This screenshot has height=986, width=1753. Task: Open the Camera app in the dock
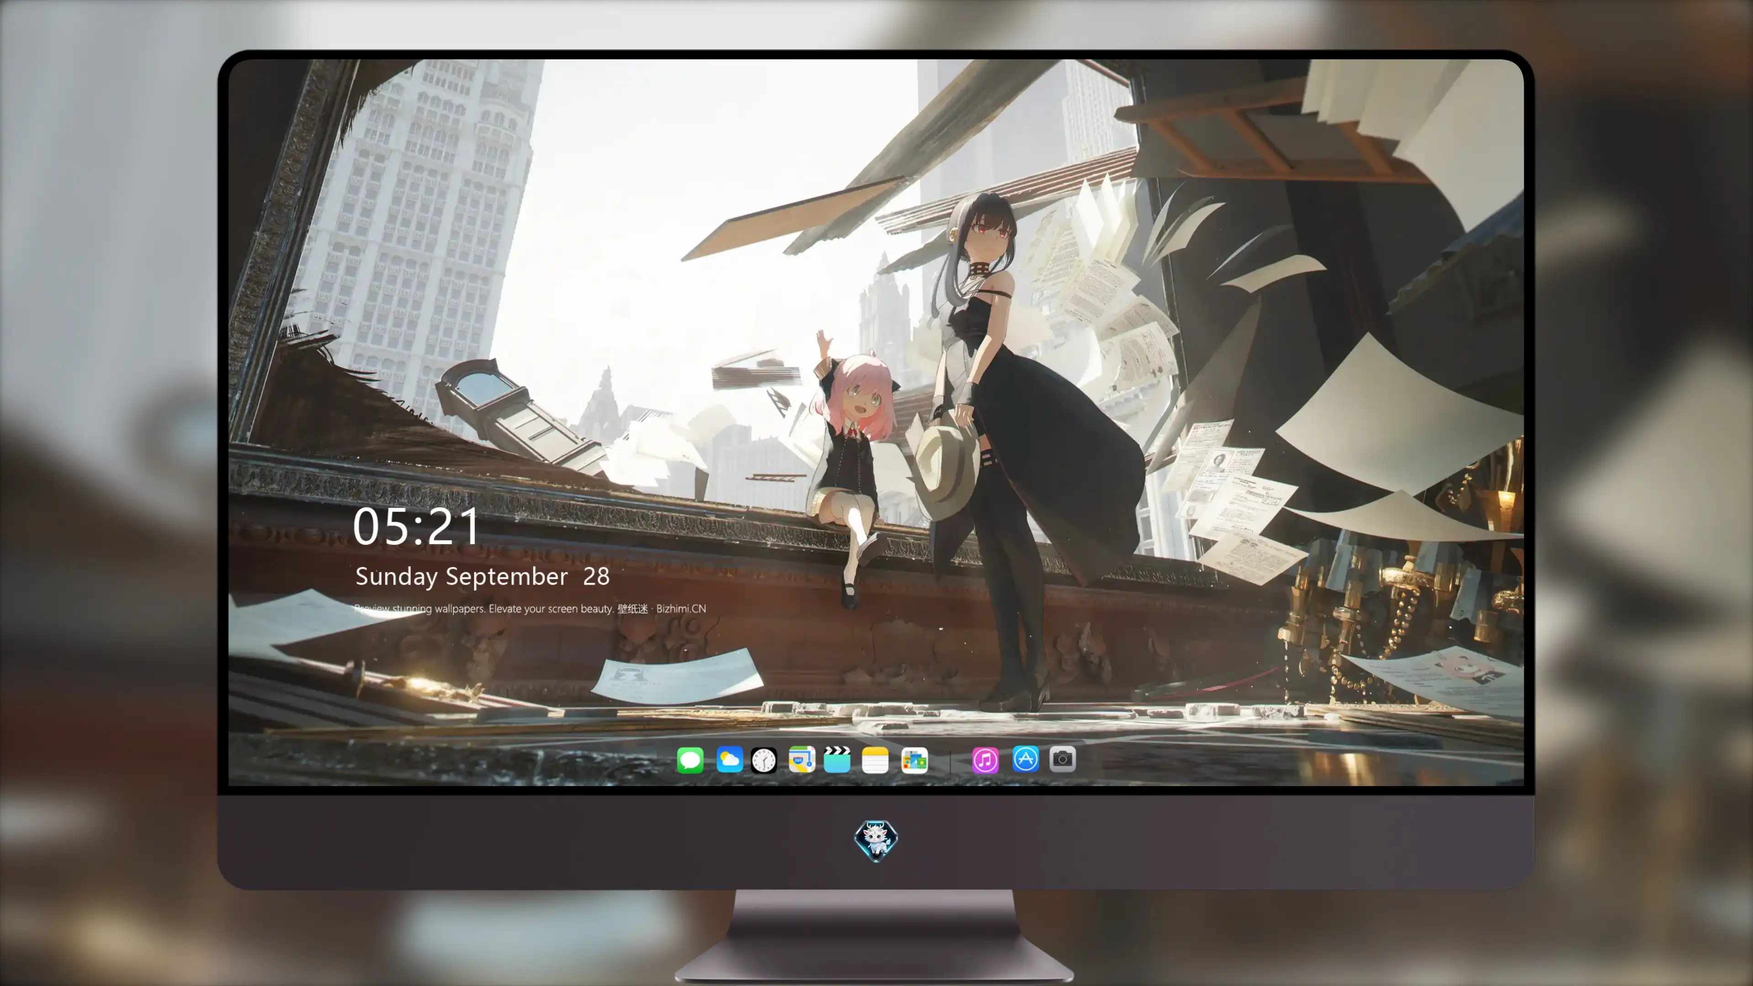coord(1062,759)
